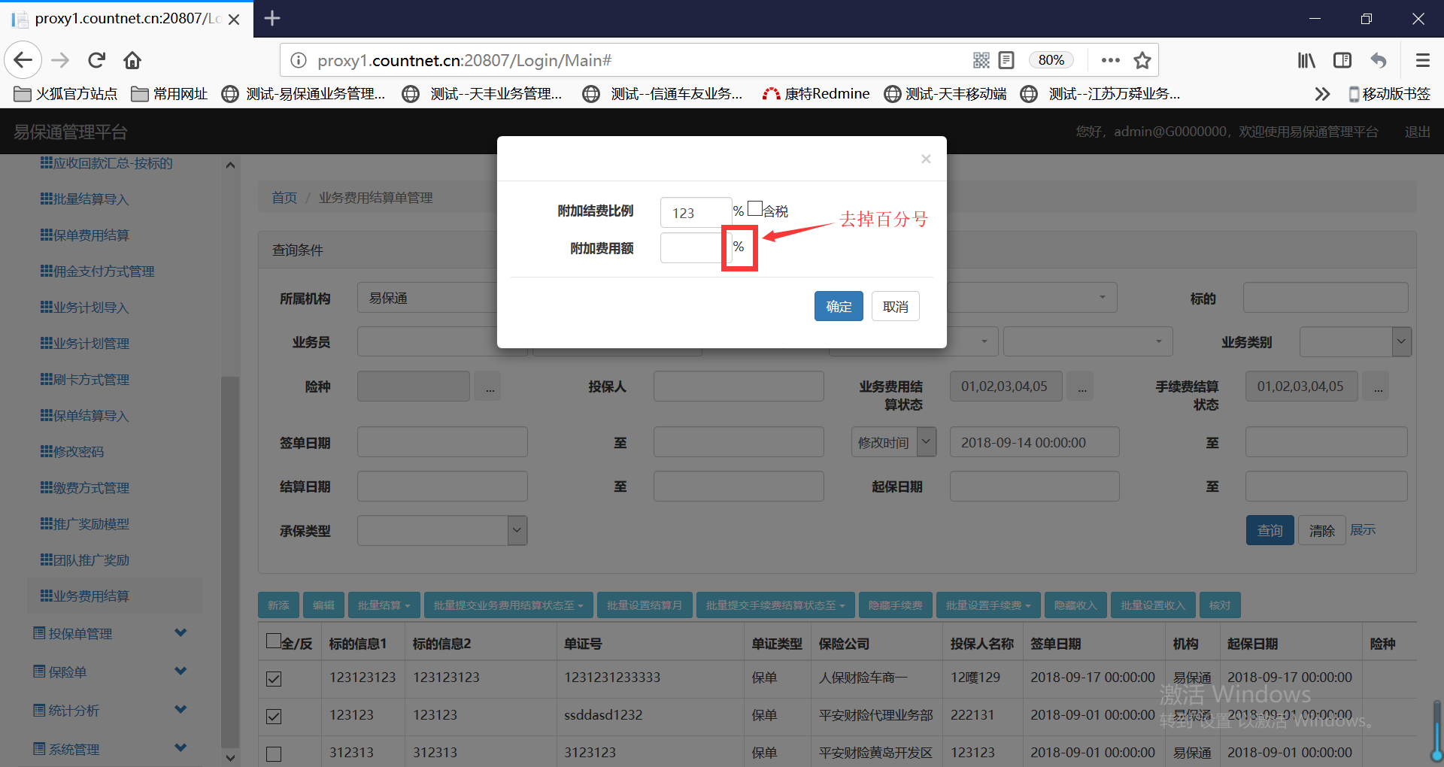Go back to the previous page
This screenshot has height=767, width=1444.
coord(23,60)
